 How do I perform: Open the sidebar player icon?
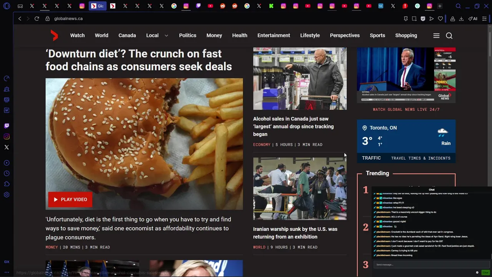click(x=7, y=163)
